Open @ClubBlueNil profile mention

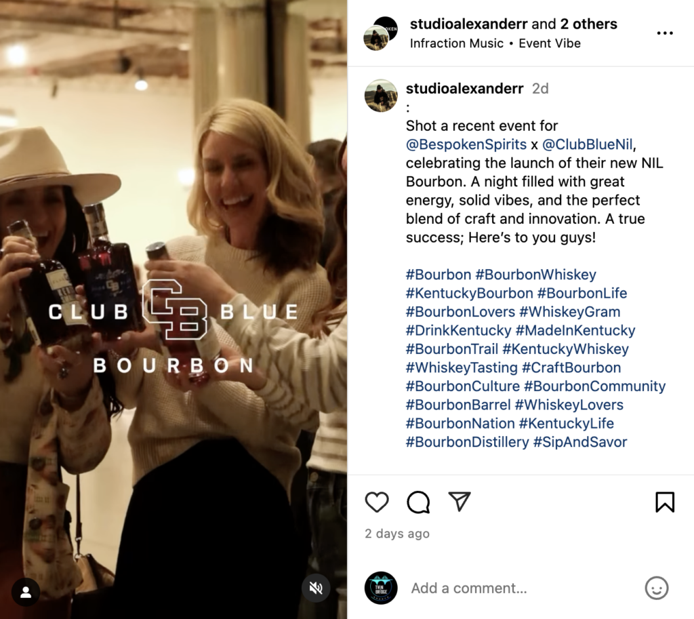tap(588, 144)
